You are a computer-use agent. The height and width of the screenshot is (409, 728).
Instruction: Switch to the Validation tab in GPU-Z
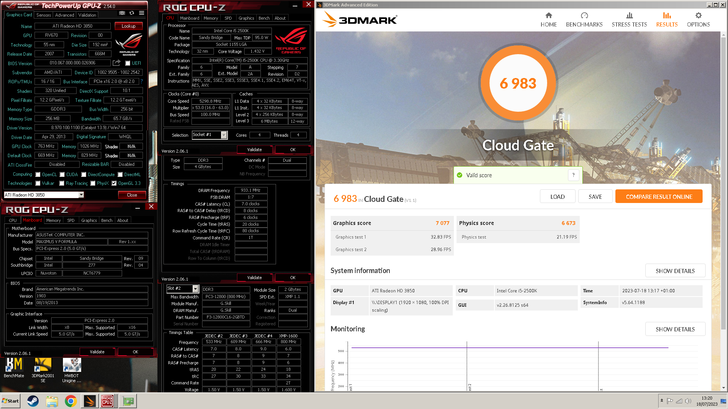coord(87,15)
